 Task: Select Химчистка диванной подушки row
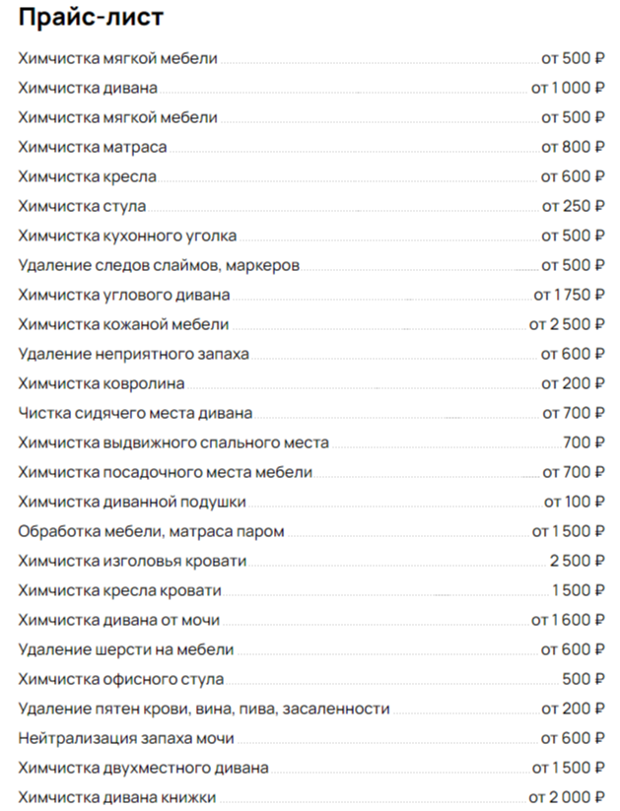tap(132, 502)
